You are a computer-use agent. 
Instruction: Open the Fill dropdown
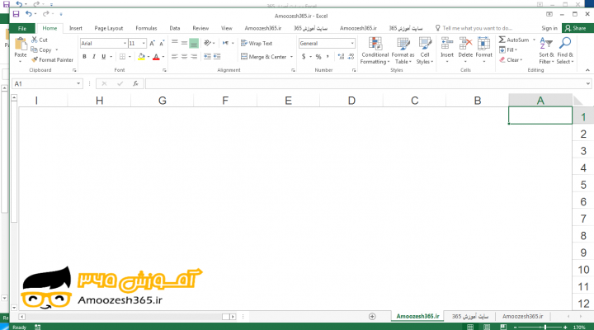coord(508,49)
